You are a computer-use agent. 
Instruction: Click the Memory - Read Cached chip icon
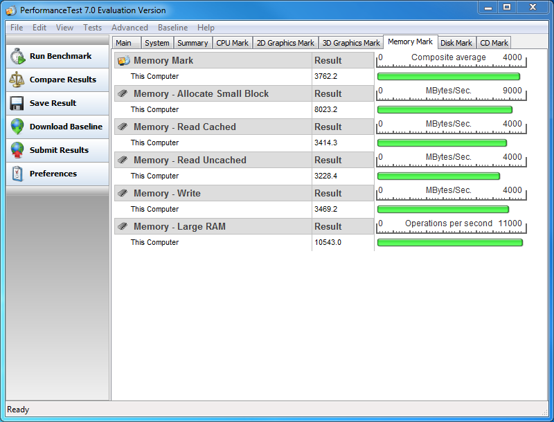coord(123,127)
